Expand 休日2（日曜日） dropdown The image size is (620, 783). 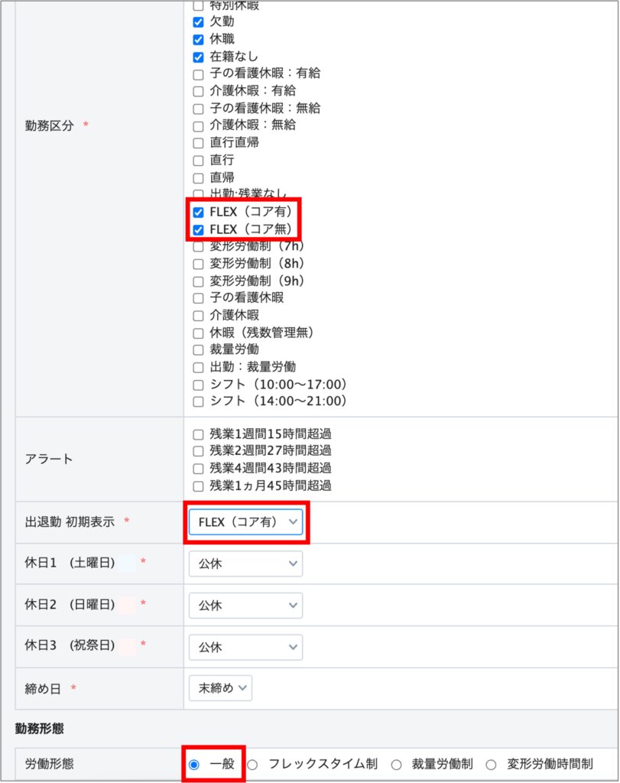coord(245,605)
